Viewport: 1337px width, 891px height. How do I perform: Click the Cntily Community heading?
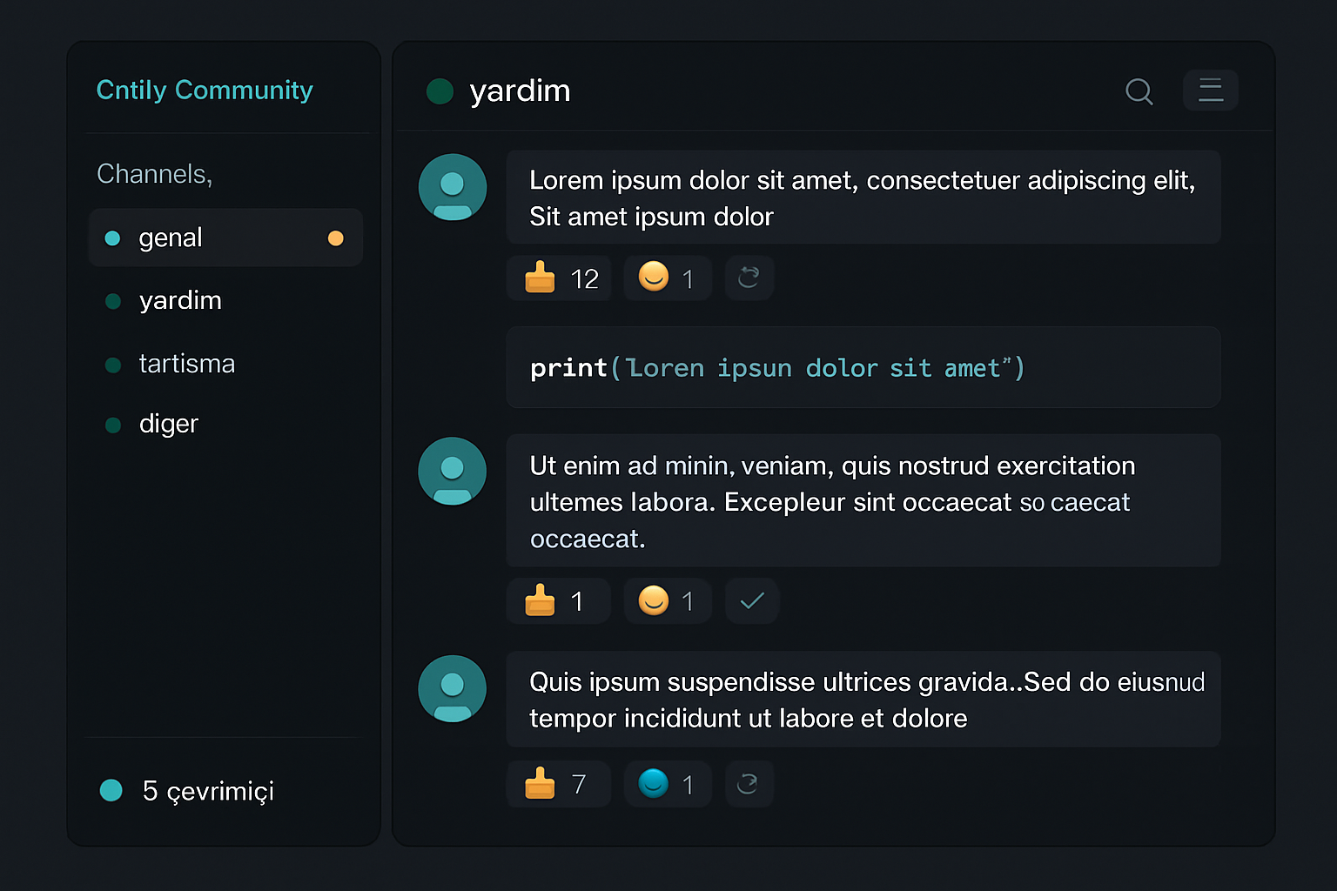204,90
